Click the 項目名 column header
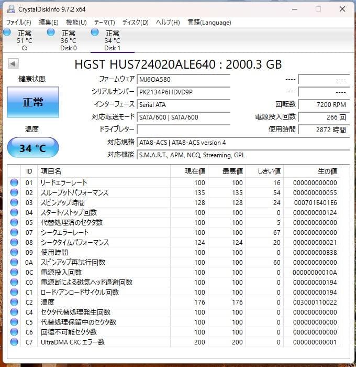The height and width of the screenshot is (367, 356). (x=104, y=171)
